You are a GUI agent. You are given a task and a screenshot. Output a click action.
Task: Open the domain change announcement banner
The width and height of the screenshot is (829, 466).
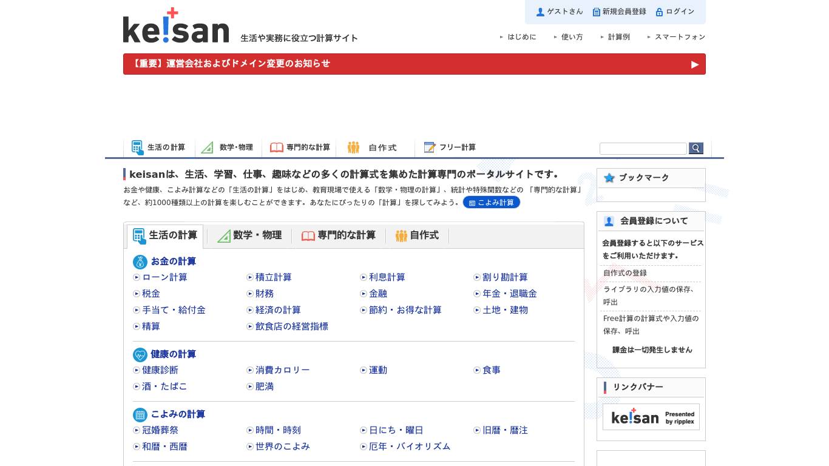414,64
